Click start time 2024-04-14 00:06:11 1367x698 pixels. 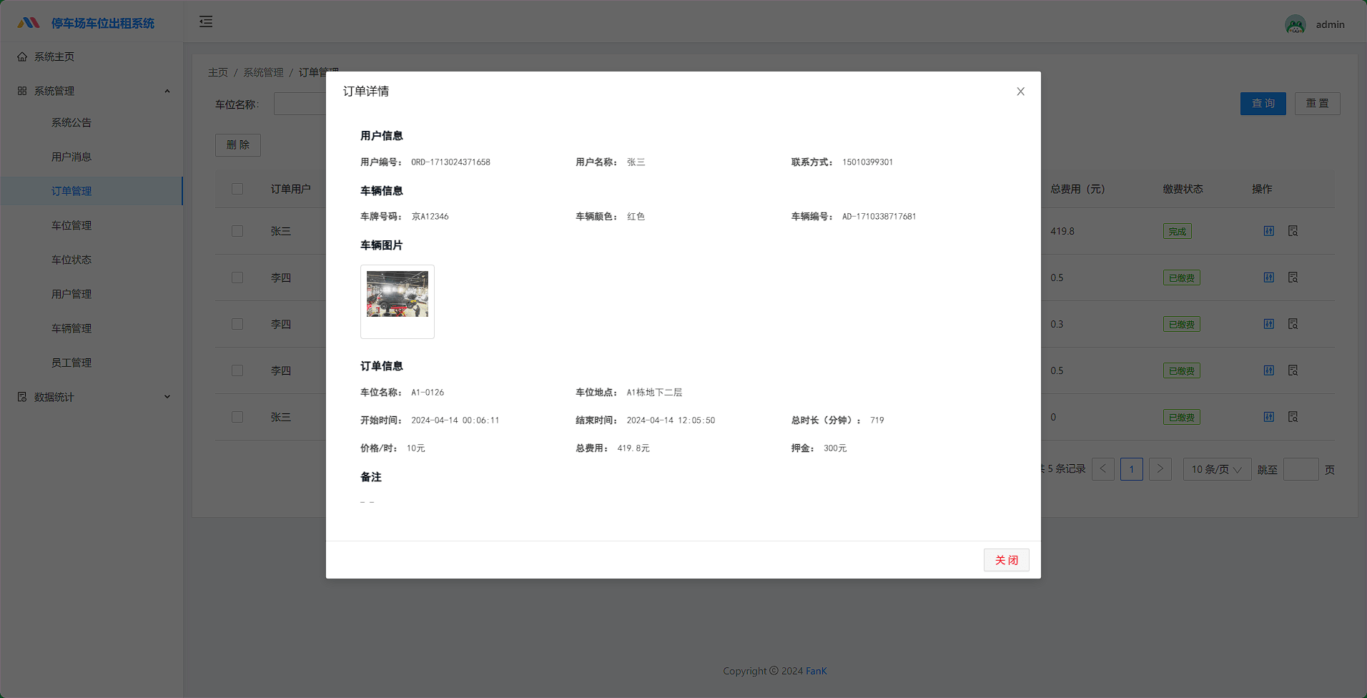tap(455, 421)
